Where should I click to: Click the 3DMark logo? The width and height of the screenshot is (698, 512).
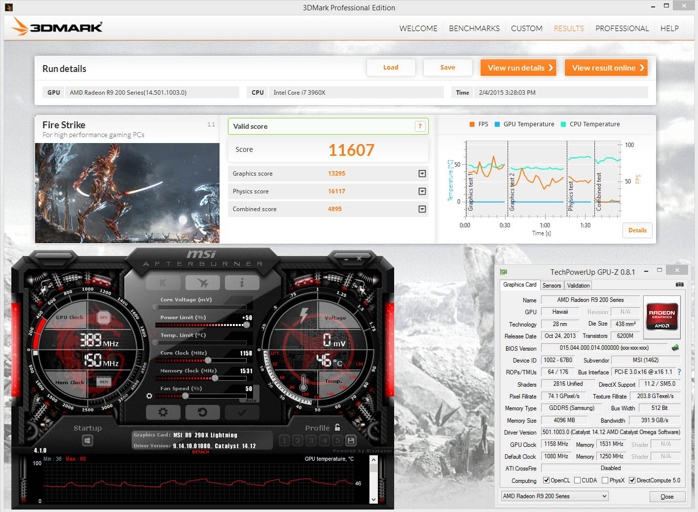[57, 27]
